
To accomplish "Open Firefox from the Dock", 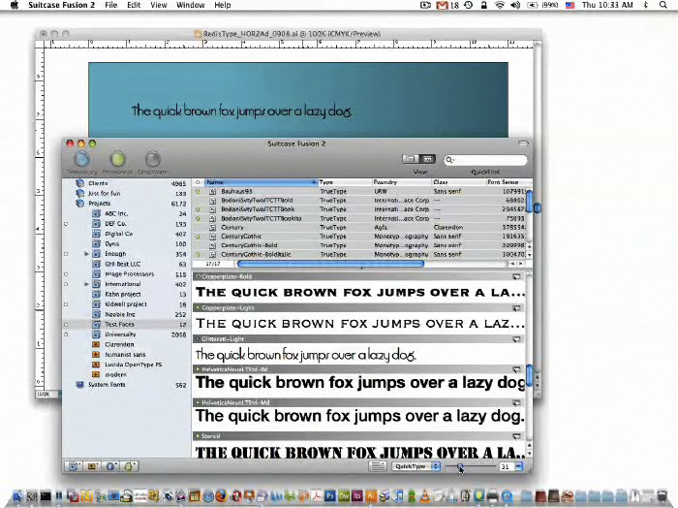I will coord(222,496).
